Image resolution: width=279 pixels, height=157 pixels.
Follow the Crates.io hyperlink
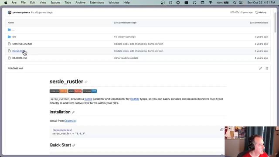coord(70,121)
